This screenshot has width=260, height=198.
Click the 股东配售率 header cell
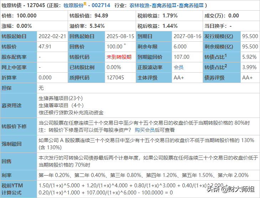pos(19,57)
